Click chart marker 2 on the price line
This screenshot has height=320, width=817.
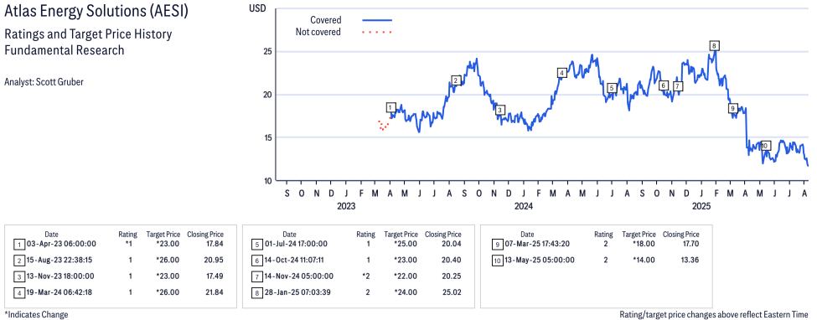pos(456,80)
